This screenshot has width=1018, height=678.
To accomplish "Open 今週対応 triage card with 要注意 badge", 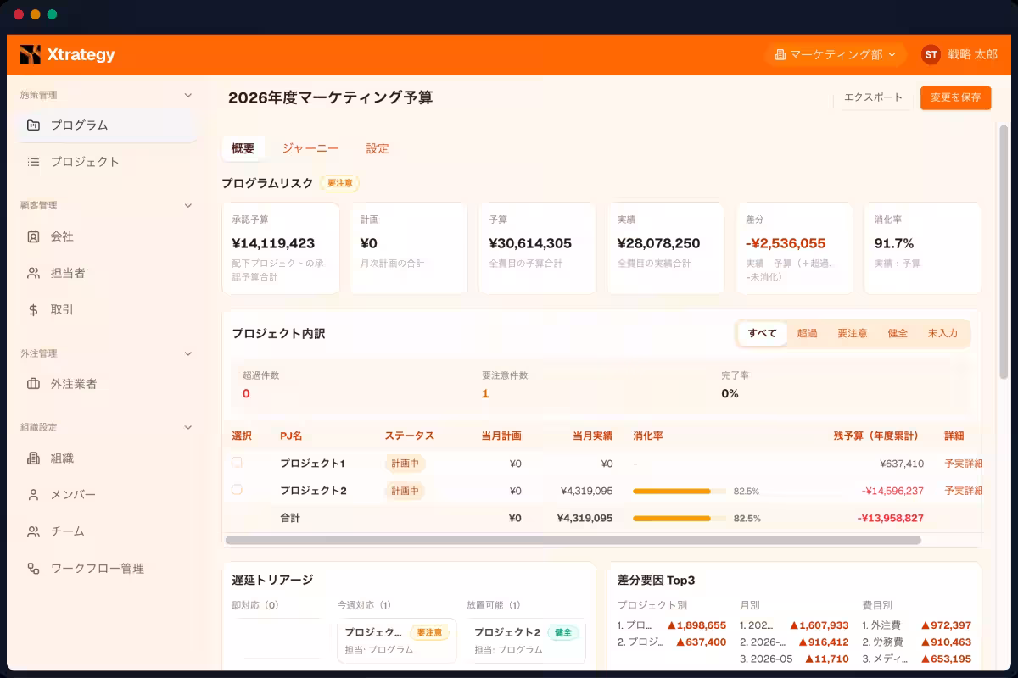I will coord(397,641).
